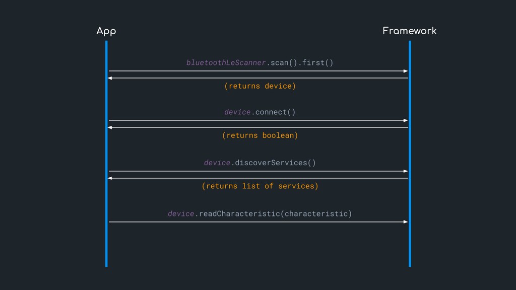Click the device.discoverServices() call text
Viewport: 516px width, 290px height.
pyautogui.click(x=260, y=163)
